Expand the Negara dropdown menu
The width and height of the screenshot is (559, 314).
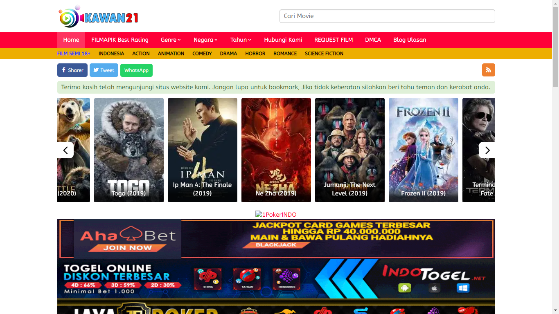(x=205, y=40)
